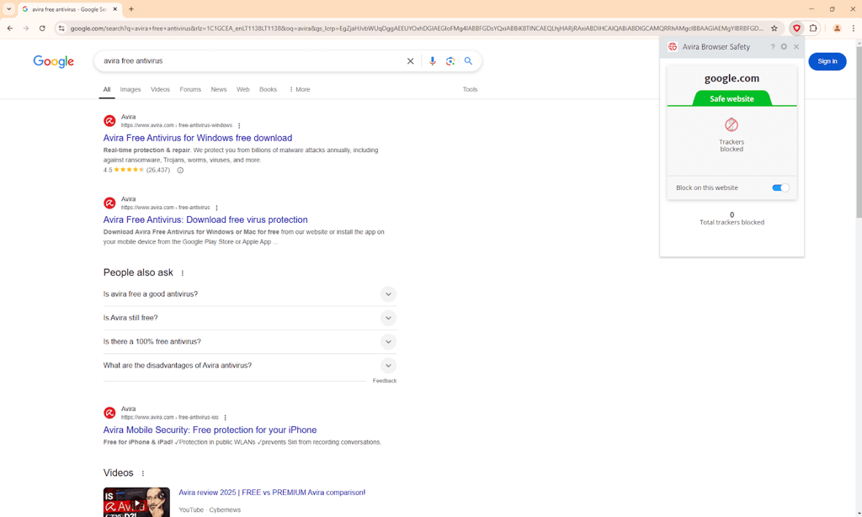
Task: Open 'Avira Free Antivirus: Download free virus protection'
Action: (x=205, y=219)
